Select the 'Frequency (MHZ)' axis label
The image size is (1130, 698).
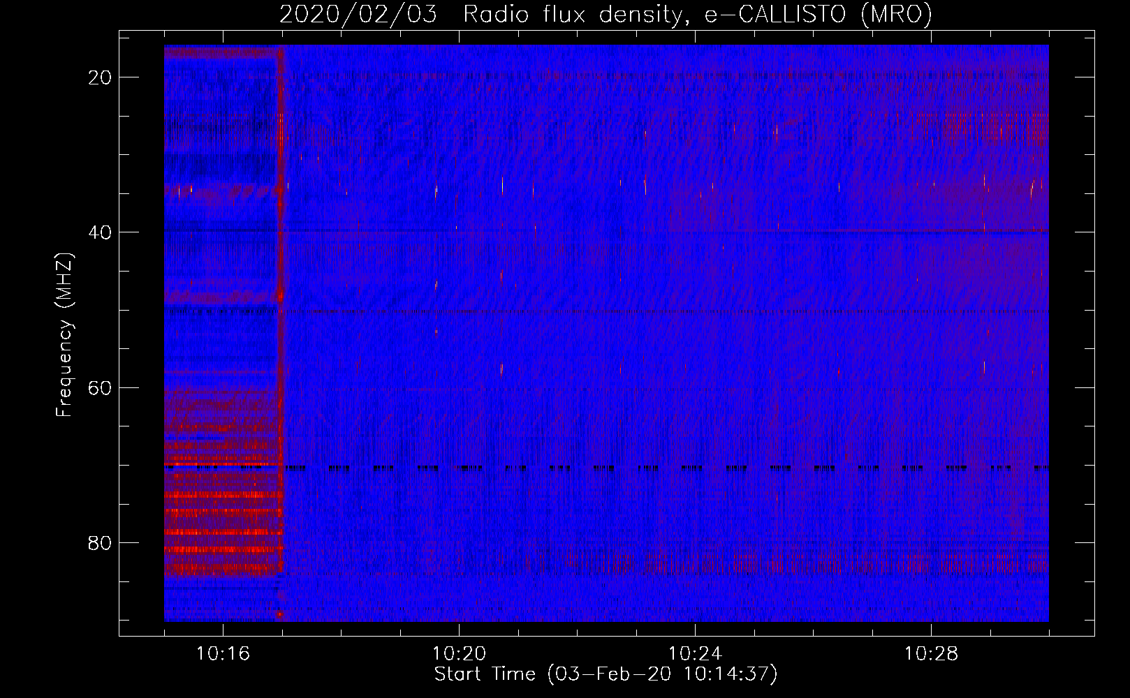(64, 335)
